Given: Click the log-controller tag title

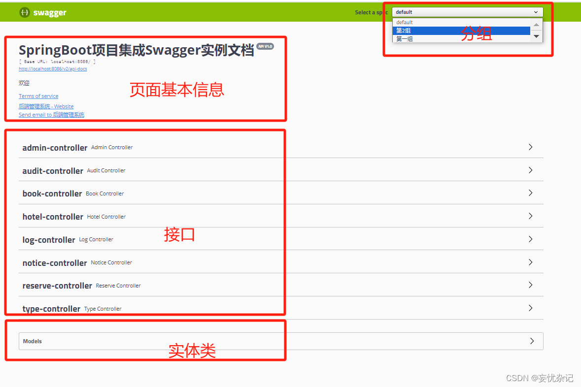Looking at the screenshot, I should (49, 240).
